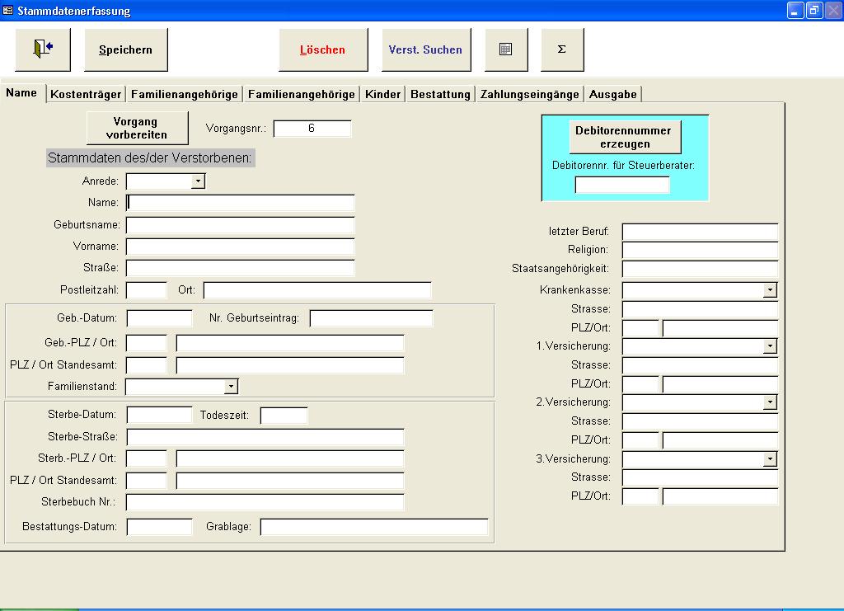
Task: Focus the Sterbe-Datum input field
Action: tap(159, 415)
